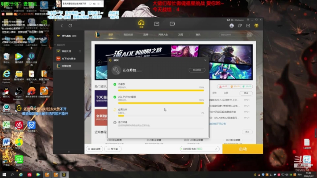317x178 pixels.
Task: Open Tencent Video desktop shortcut
Action: point(19,58)
